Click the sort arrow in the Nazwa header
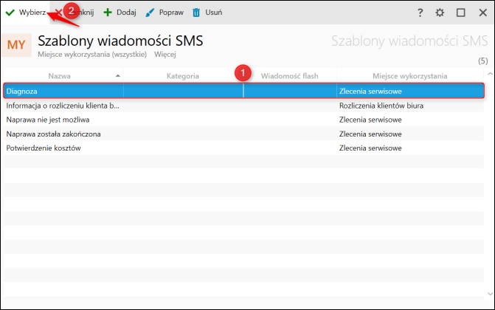This screenshot has width=495, height=310. point(118,76)
